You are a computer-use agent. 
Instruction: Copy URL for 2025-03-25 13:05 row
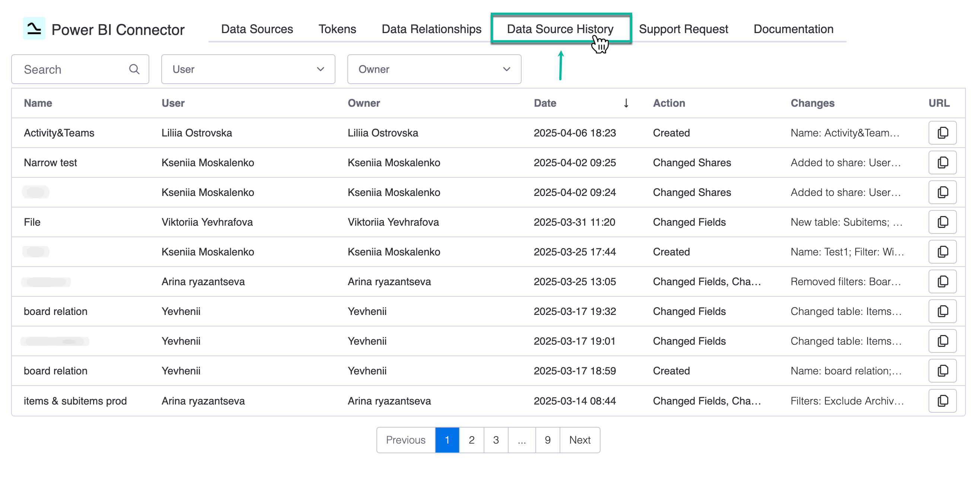pos(942,281)
